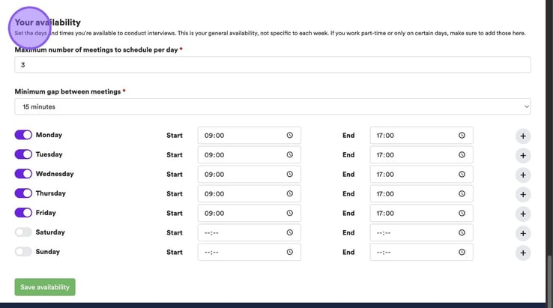
Task: Disable the Monday availability toggle
Action: pos(23,135)
